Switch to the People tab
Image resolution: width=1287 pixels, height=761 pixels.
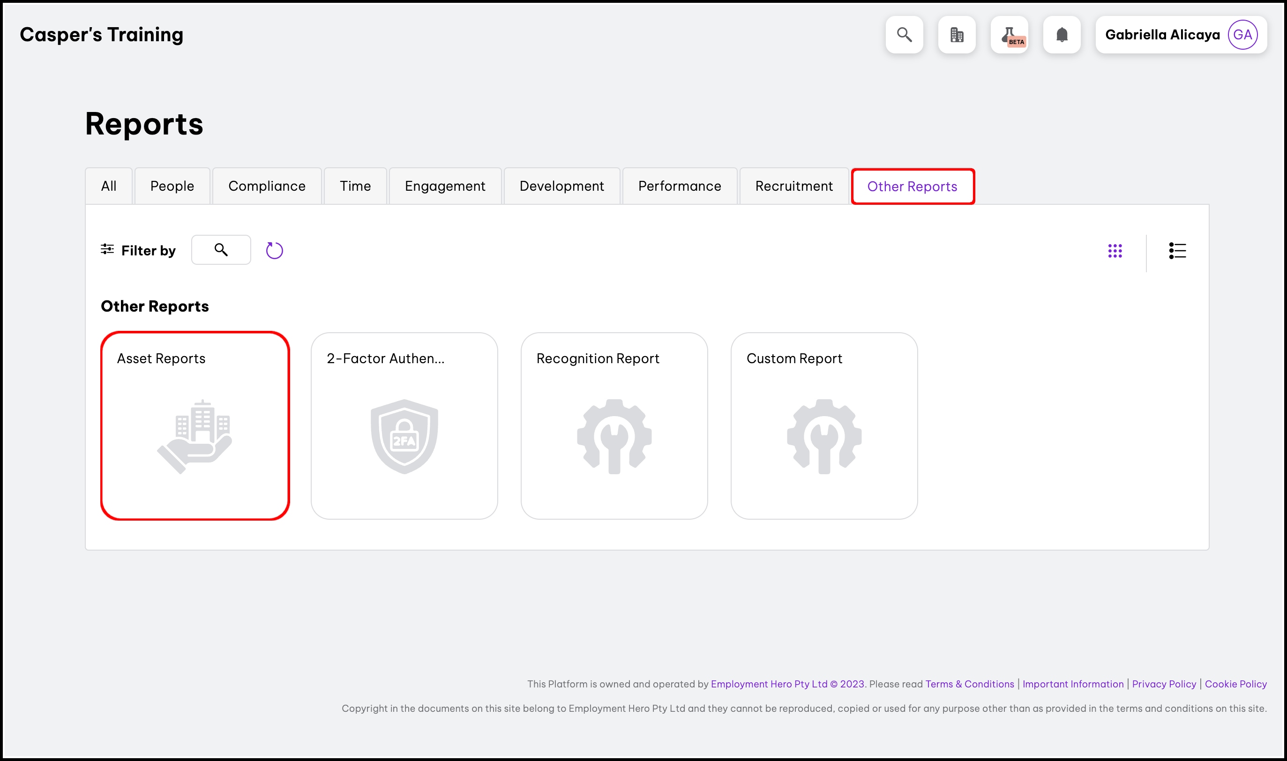[x=172, y=186]
